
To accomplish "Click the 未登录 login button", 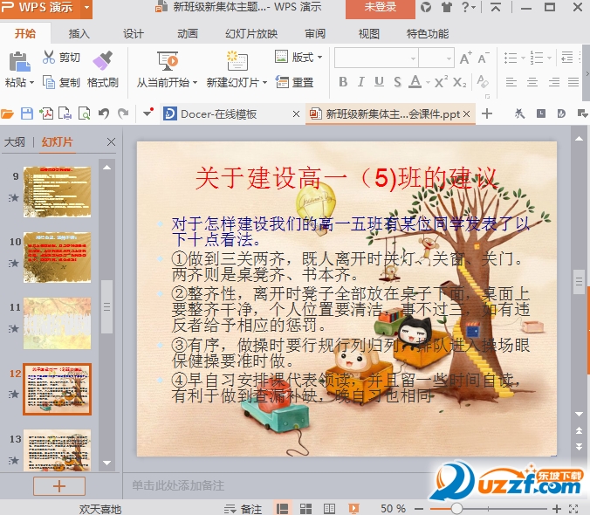I will (x=381, y=7).
